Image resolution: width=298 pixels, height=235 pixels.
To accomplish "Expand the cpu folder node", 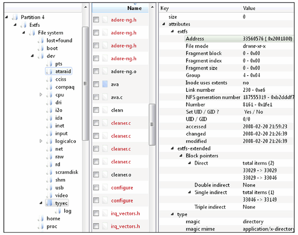I will (41, 95).
